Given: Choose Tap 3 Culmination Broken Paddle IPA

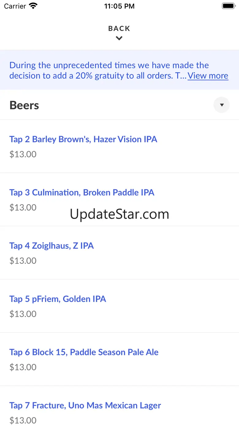Looking at the screenshot, I should point(120,200).
